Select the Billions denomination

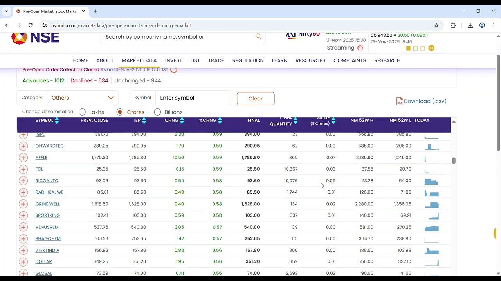(x=157, y=112)
